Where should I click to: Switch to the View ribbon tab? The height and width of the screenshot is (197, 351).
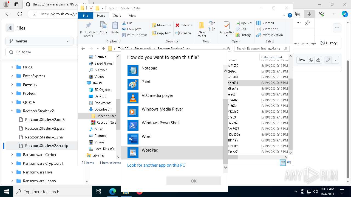coord(132,16)
